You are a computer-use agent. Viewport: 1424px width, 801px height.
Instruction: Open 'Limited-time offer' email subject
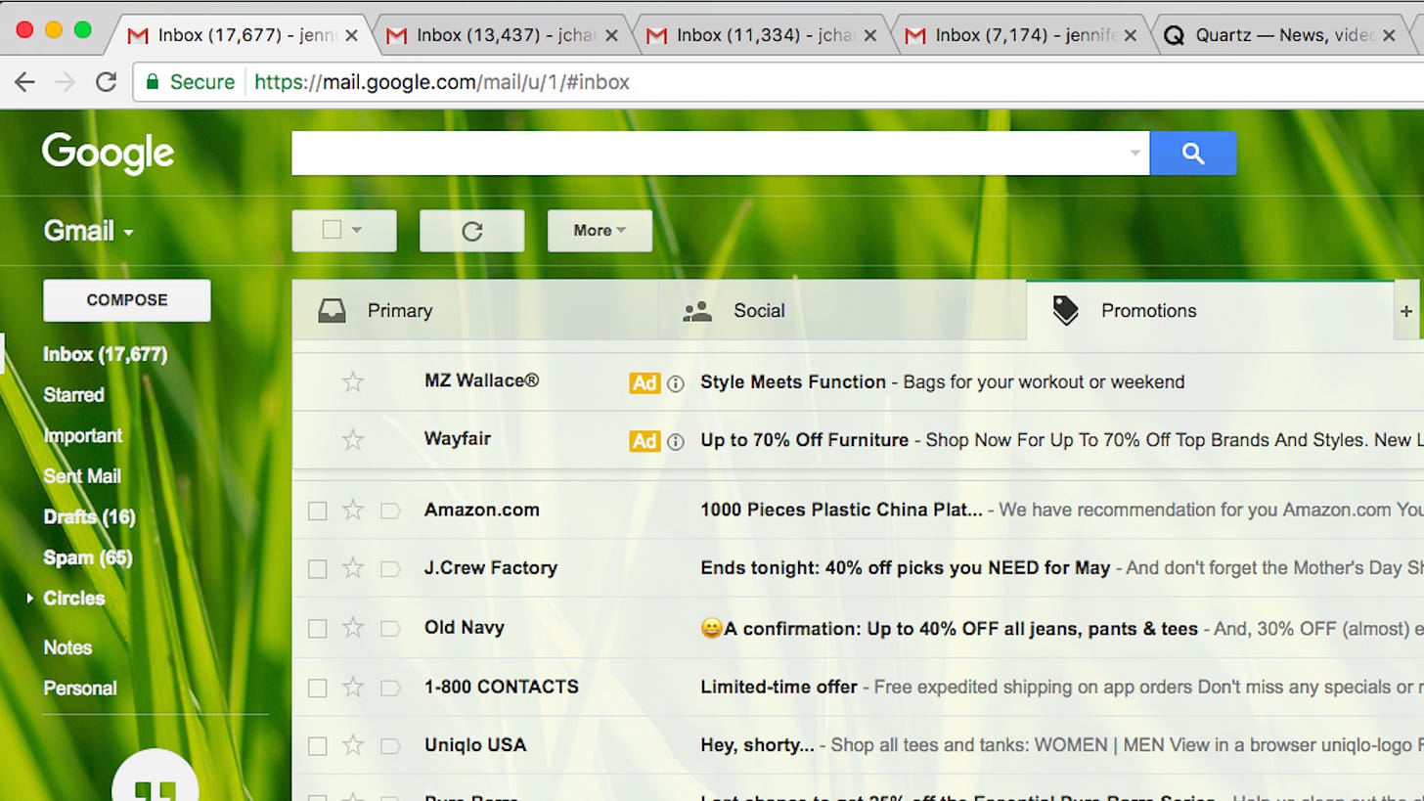779,688
